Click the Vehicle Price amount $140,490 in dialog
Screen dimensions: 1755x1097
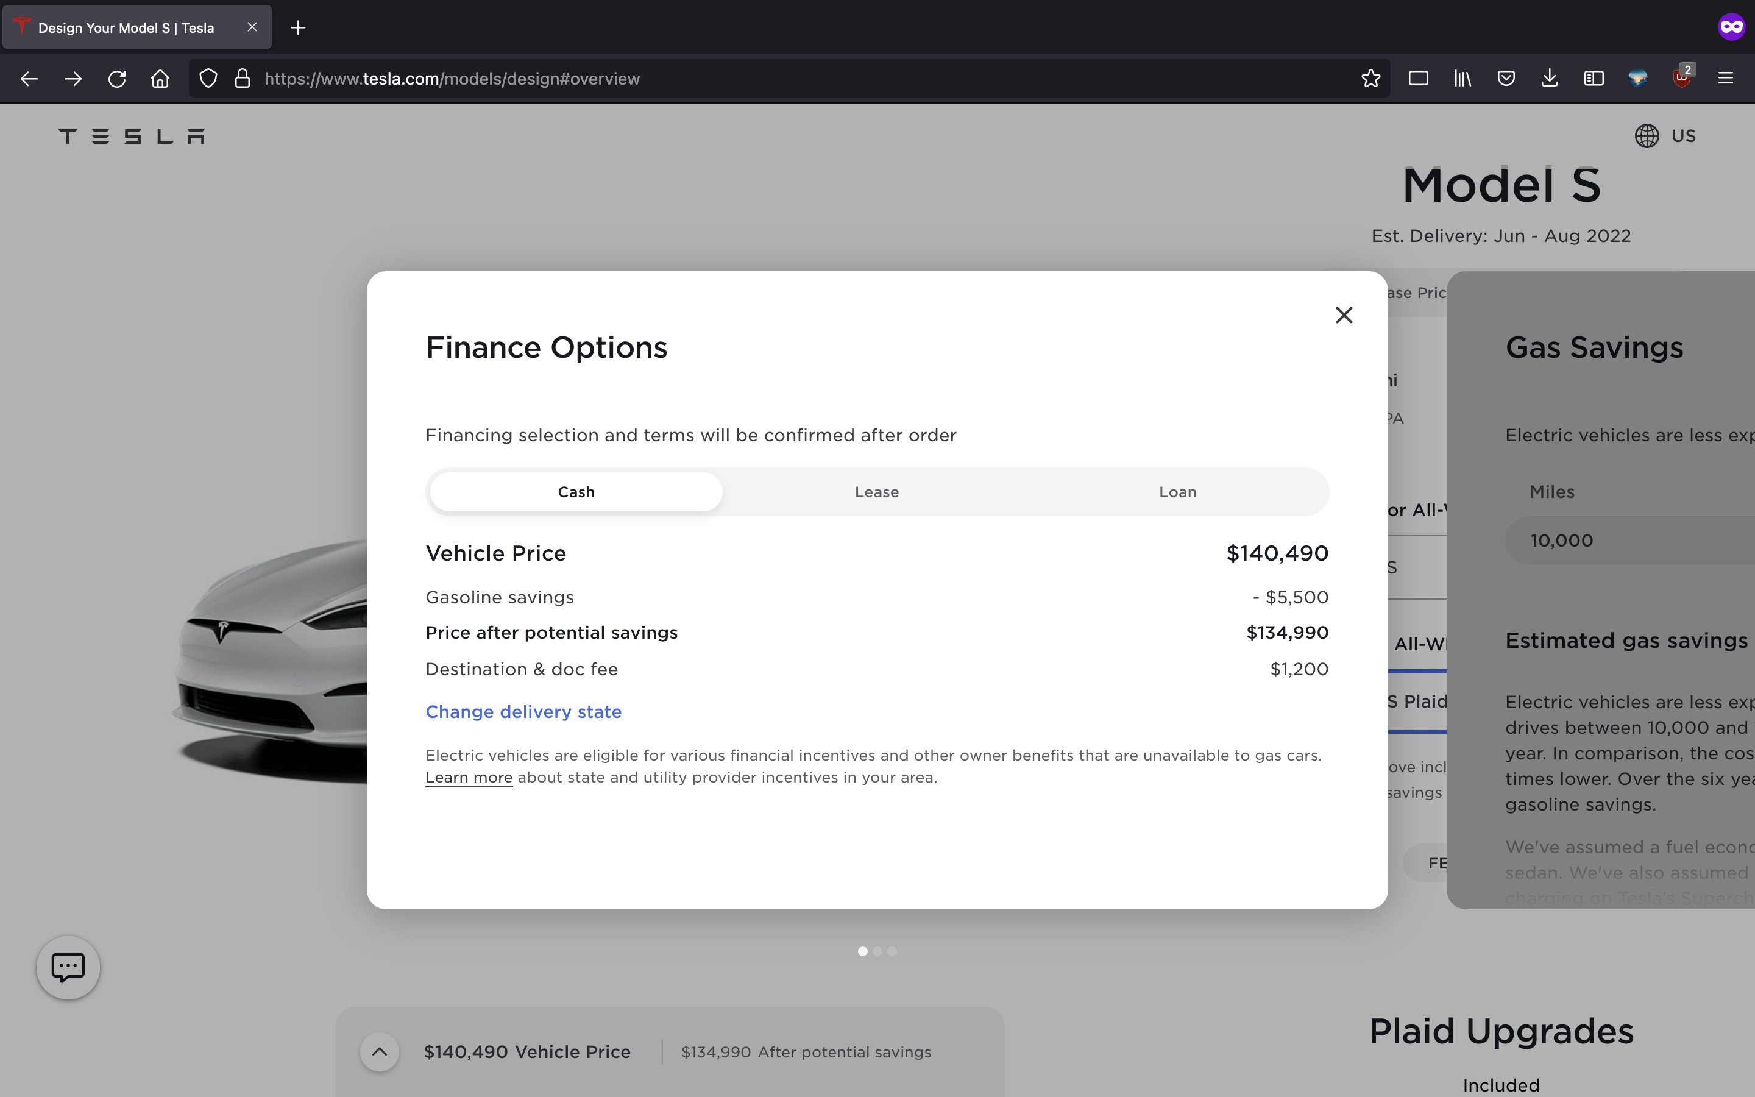click(1277, 553)
